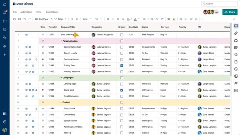Viewport: 240px width, 135px height.
Task: Uncheck Urgent box for Pricing Tiers
Action: click(x=122, y=66)
